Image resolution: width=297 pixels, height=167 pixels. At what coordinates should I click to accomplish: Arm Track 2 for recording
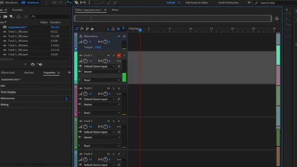119,88
